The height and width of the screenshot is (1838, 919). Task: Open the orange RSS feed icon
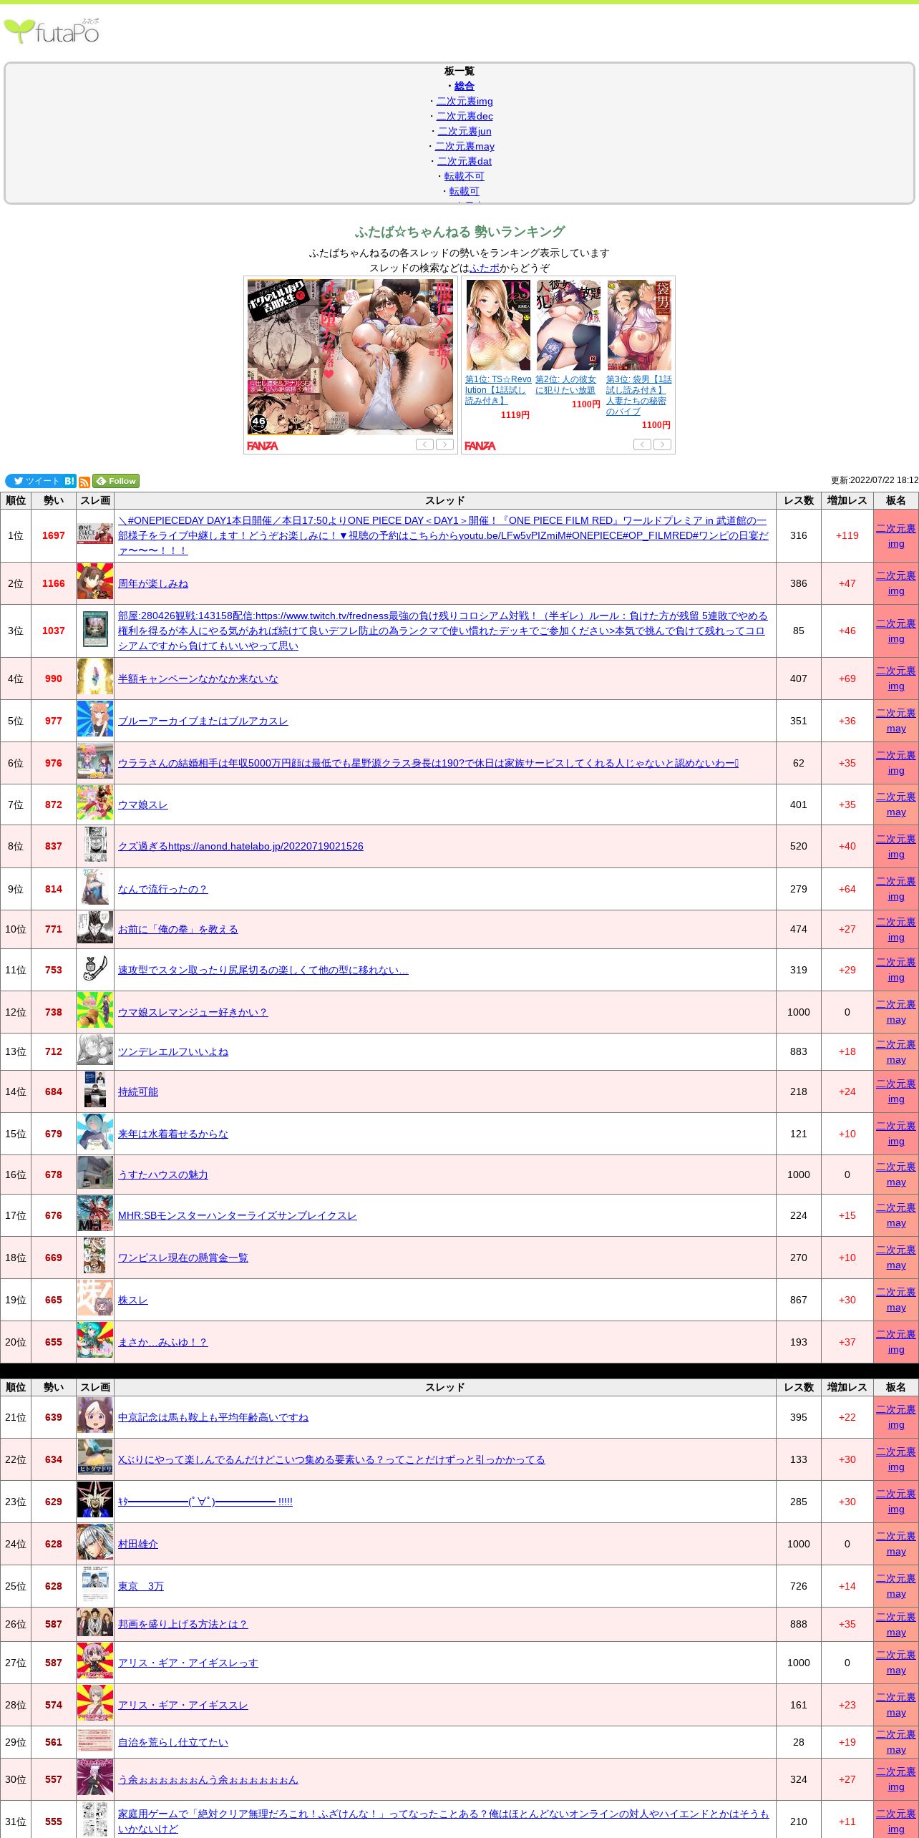click(x=84, y=482)
